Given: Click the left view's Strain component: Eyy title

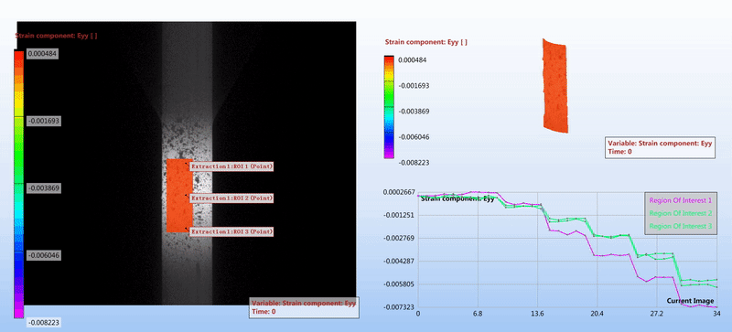Looking at the screenshot, I should [56, 36].
